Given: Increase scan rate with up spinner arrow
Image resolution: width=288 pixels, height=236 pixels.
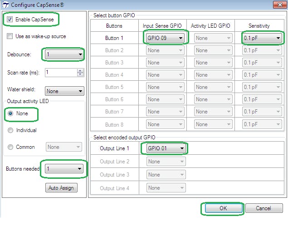Looking at the screenshot, I should (x=80, y=71).
